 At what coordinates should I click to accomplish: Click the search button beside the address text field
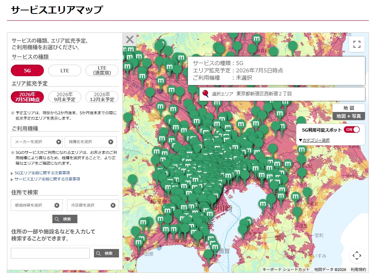tap(106, 253)
